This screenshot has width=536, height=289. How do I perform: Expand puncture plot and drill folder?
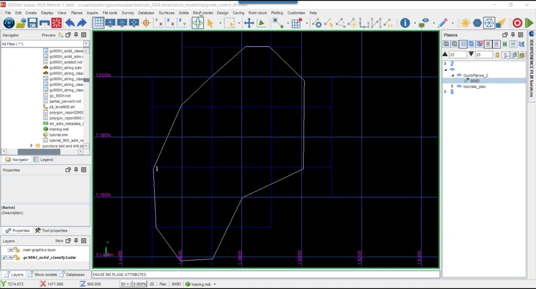(31, 146)
